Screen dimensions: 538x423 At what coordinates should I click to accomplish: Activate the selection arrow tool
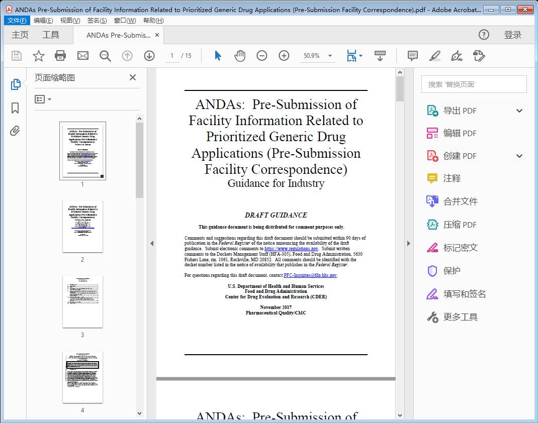(x=218, y=56)
